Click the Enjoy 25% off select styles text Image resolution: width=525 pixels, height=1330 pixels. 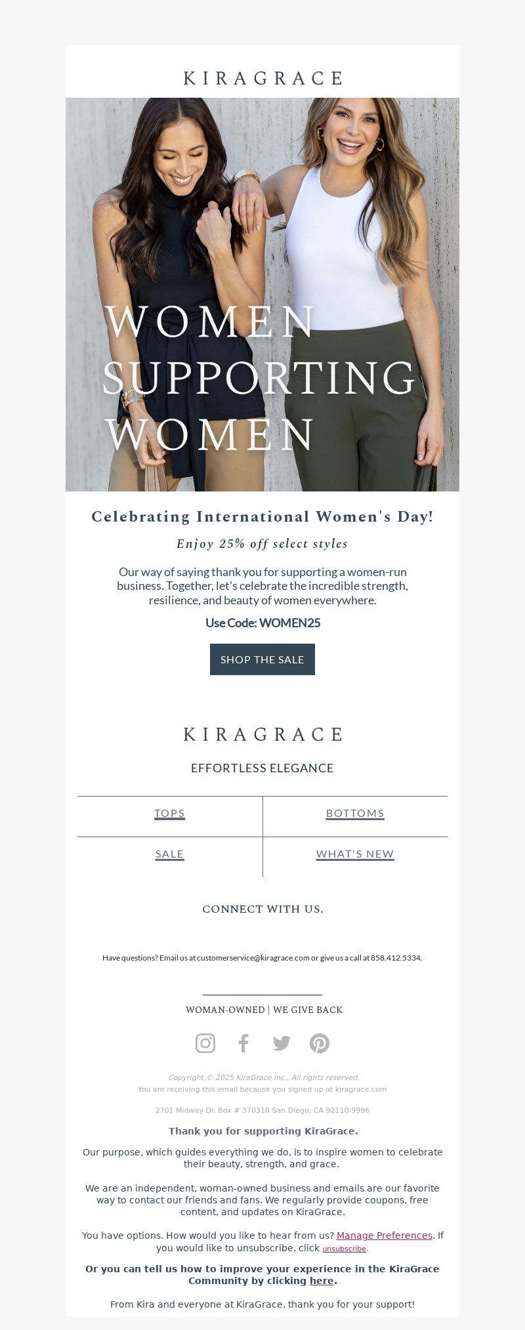[x=262, y=543]
